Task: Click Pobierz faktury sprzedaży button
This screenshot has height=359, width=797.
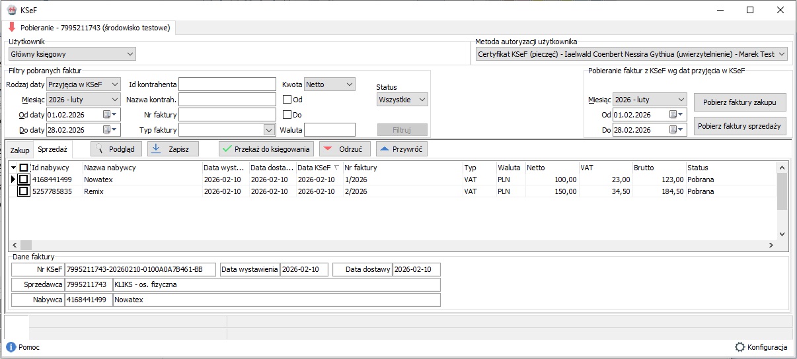Action: [x=740, y=126]
